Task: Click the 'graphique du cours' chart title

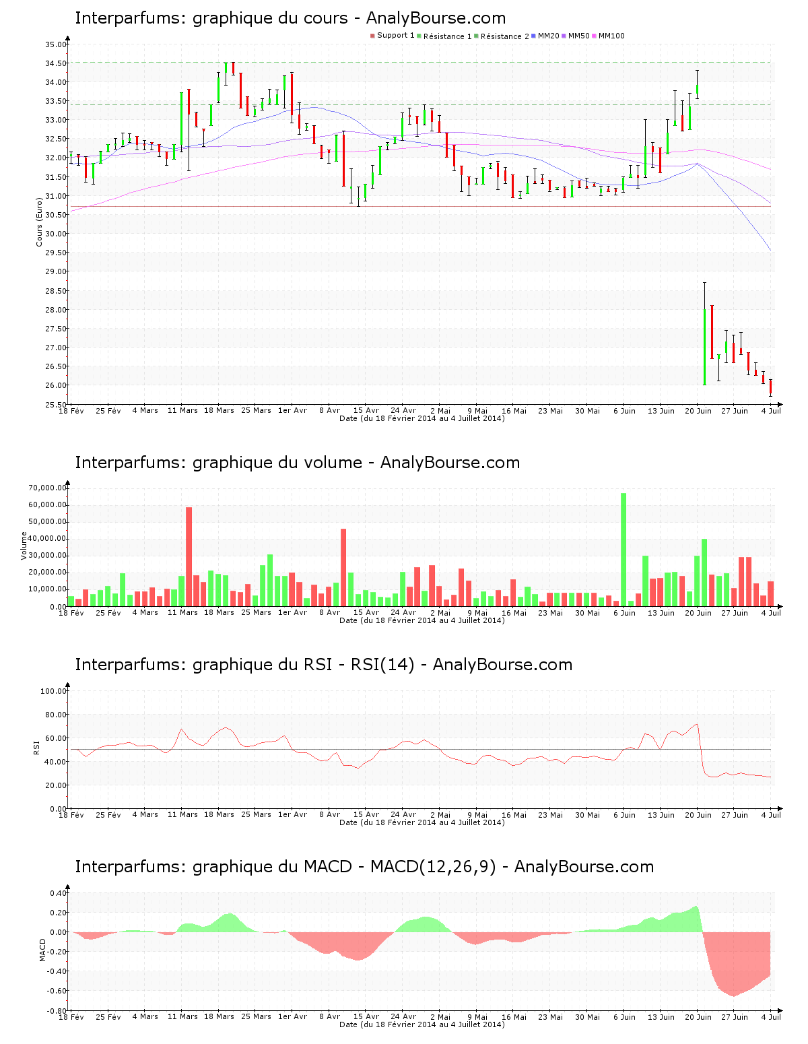Action: pos(290,18)
